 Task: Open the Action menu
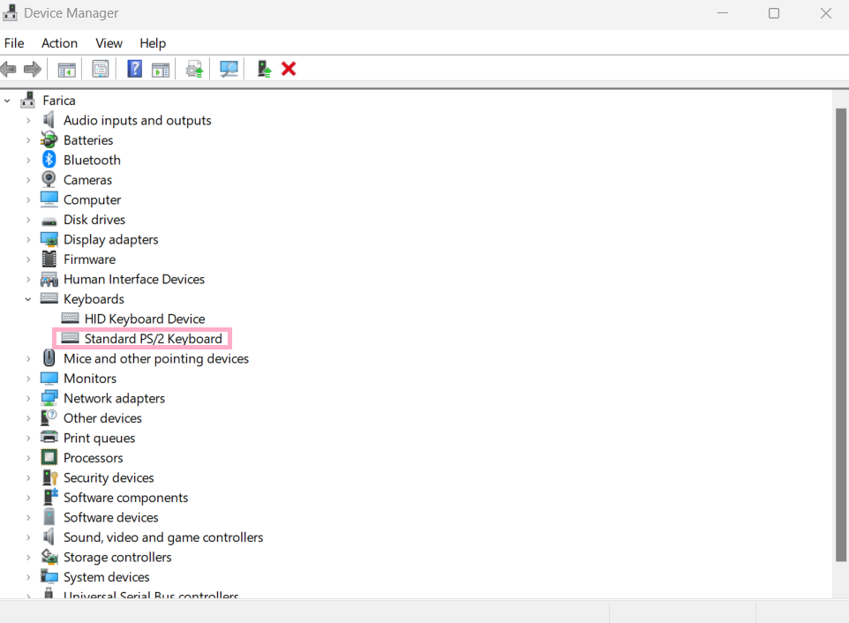point(59,43)
